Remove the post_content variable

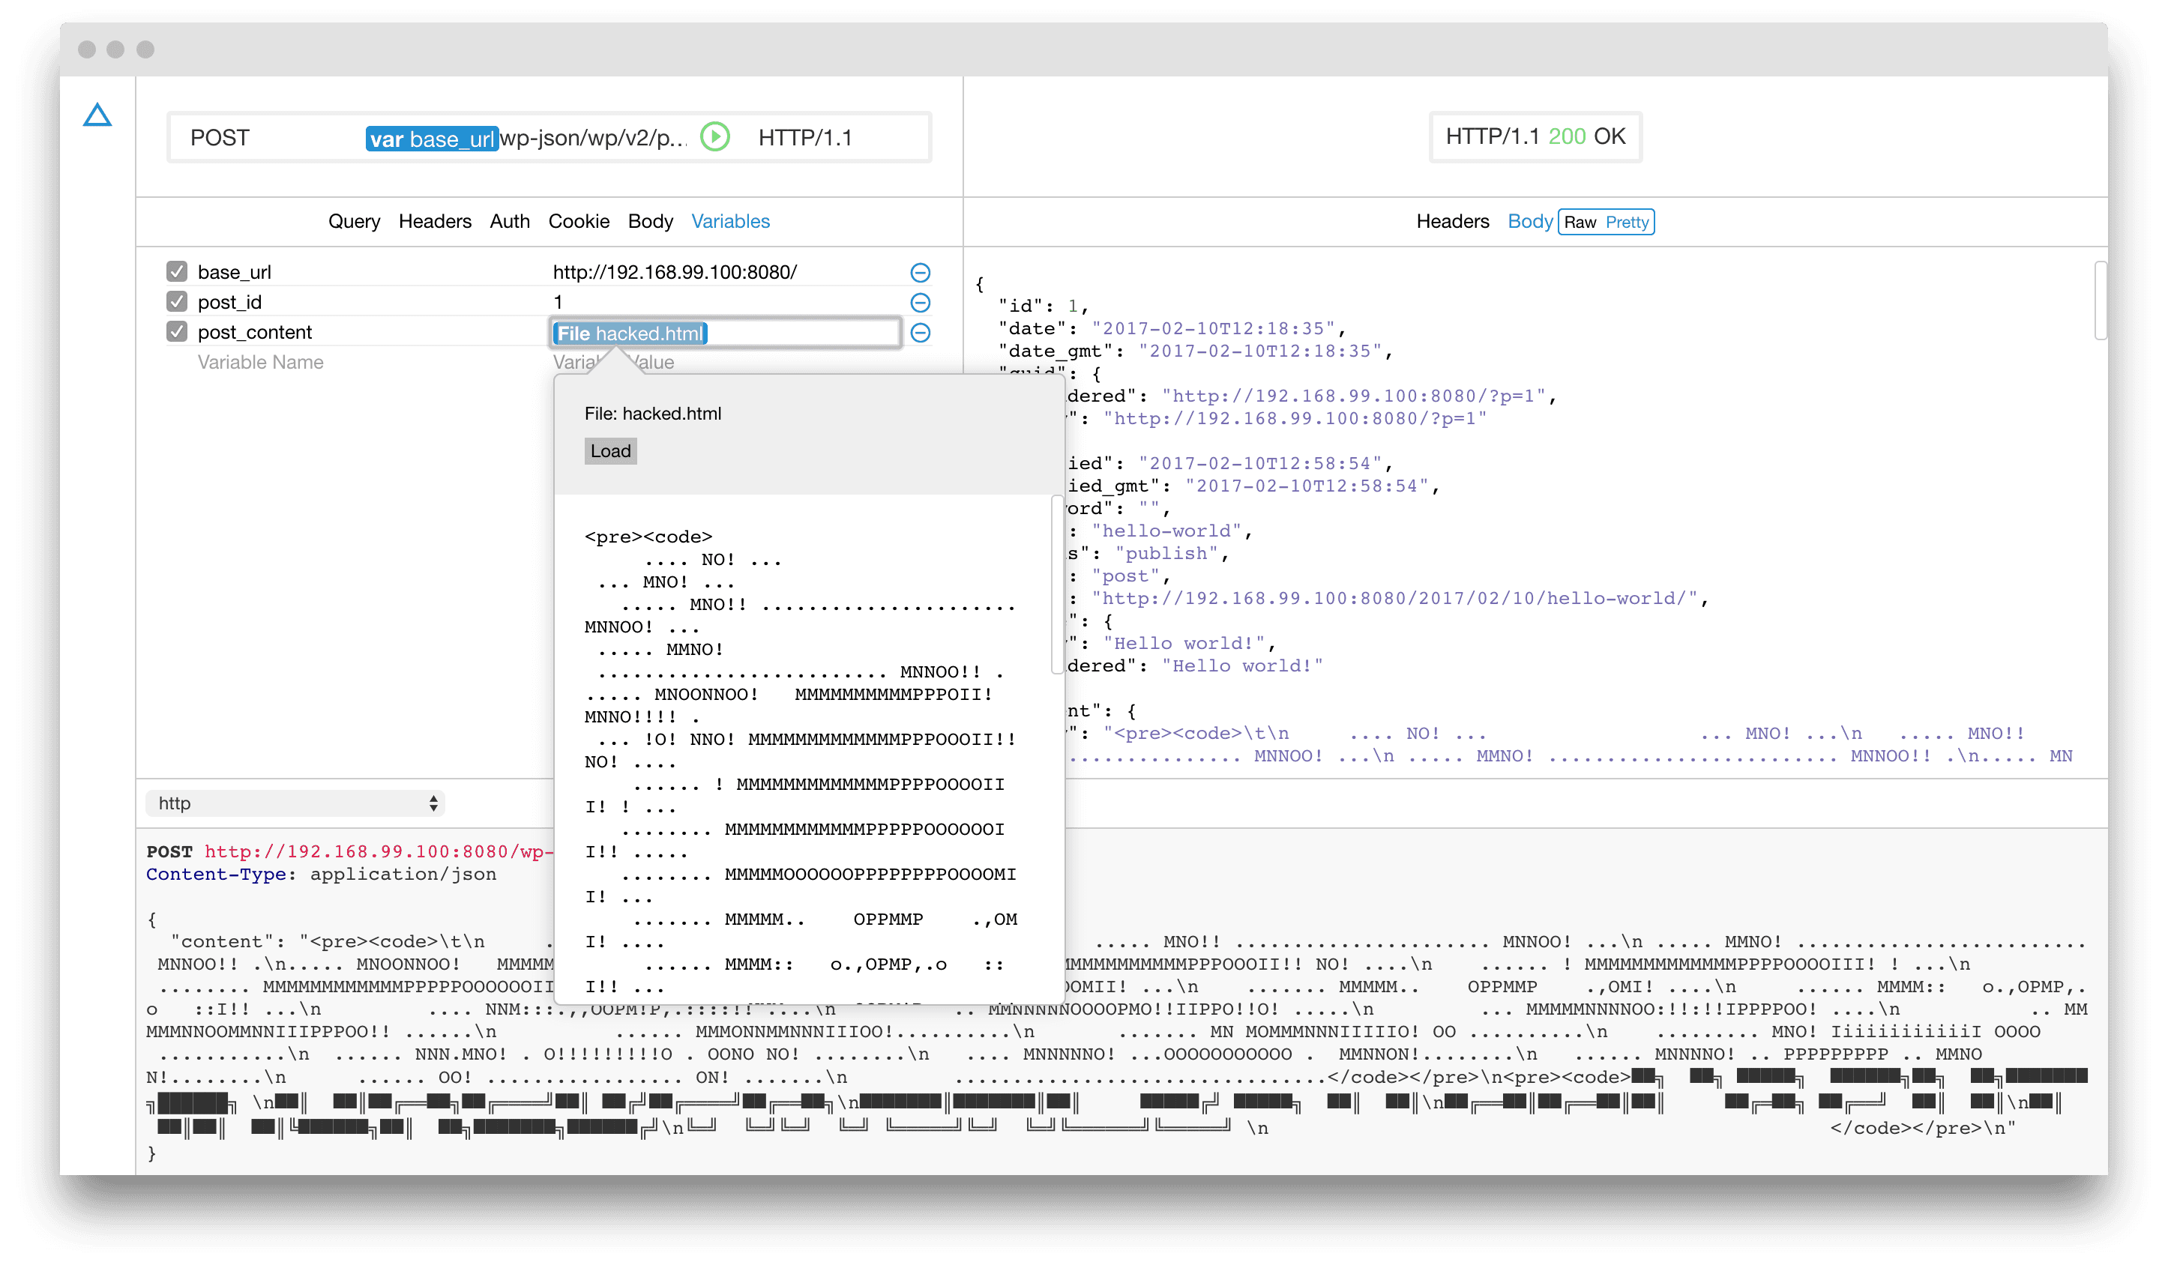920,333
